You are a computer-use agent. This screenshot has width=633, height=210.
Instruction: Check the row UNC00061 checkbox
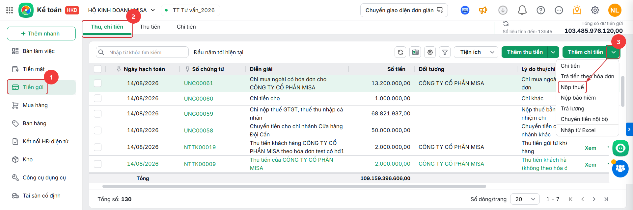click(x=97, y=83)
